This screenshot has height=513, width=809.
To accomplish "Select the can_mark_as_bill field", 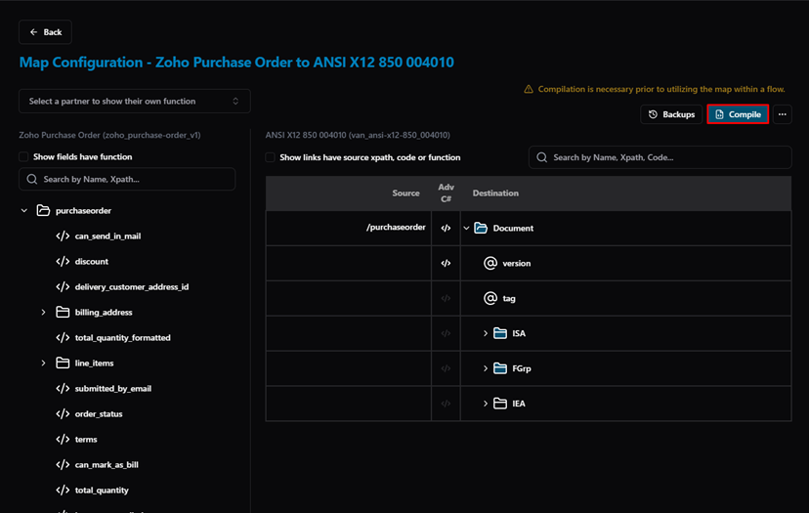I will (106, 464).
